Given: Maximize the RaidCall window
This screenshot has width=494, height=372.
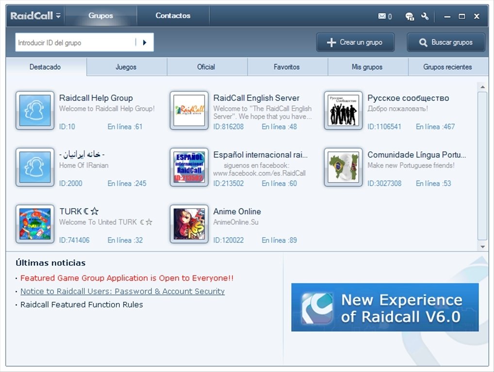Looking at the screenshot, I should 462,16.
